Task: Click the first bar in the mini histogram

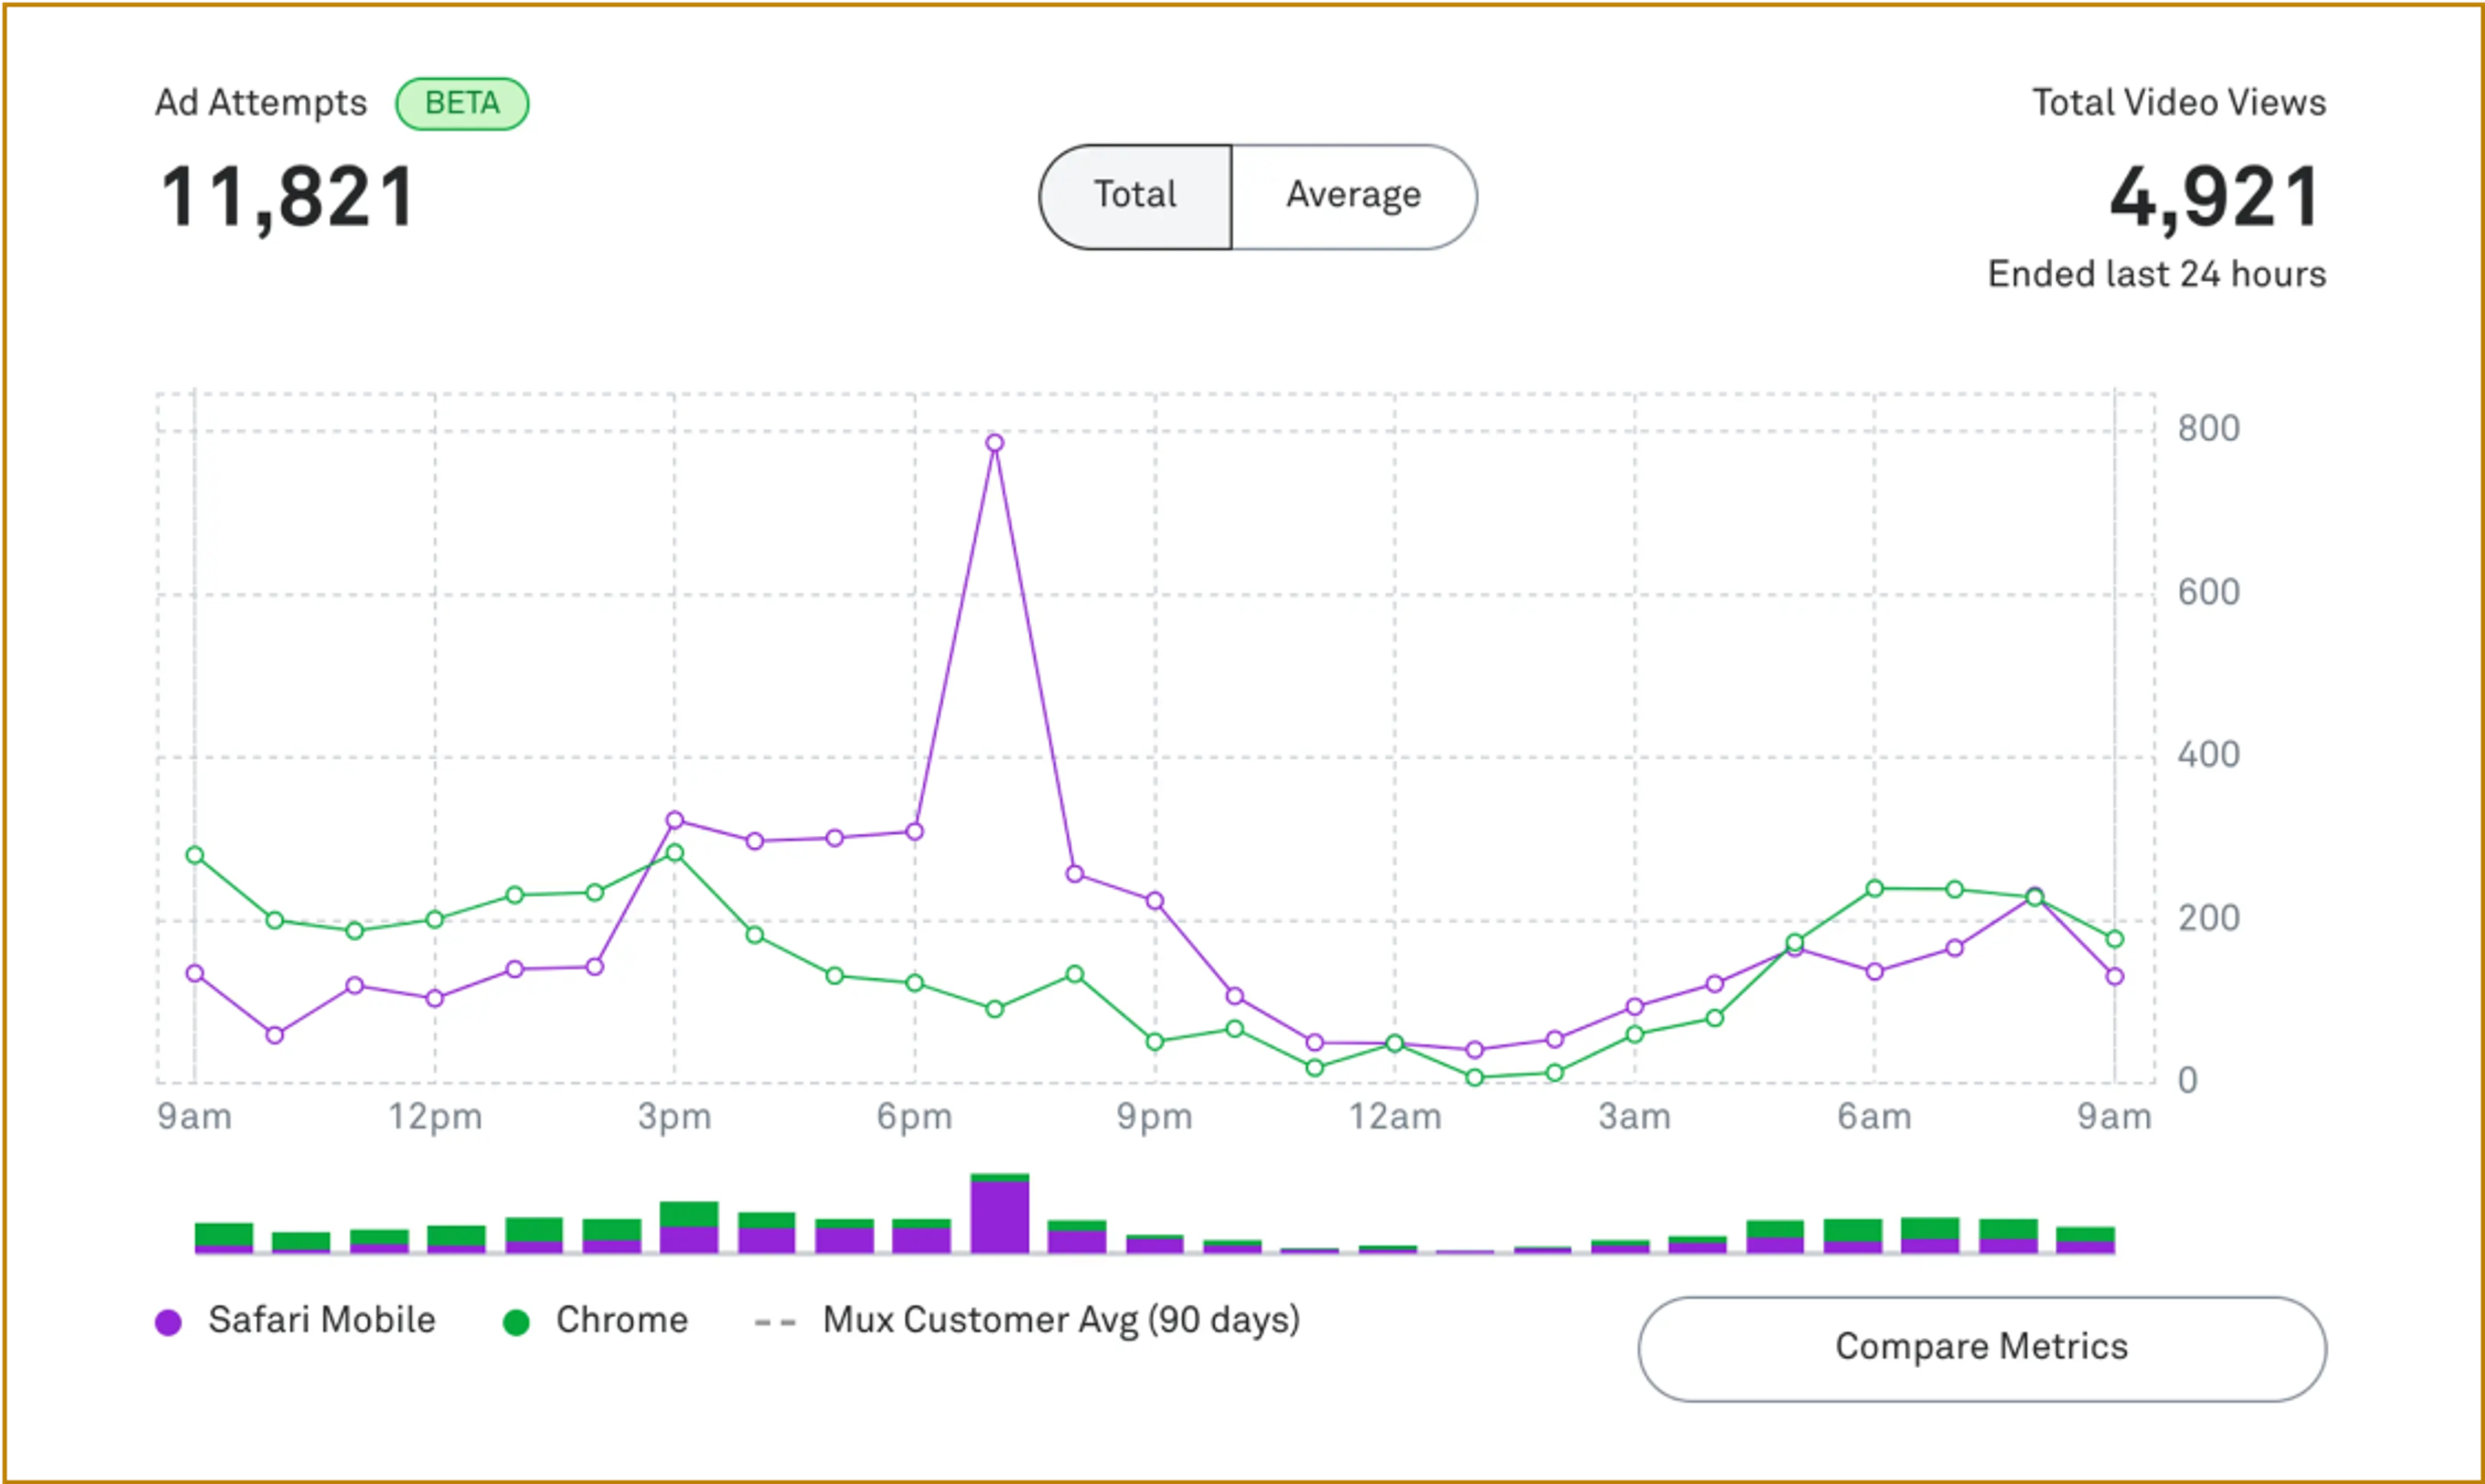Action: click(223, 1237)
